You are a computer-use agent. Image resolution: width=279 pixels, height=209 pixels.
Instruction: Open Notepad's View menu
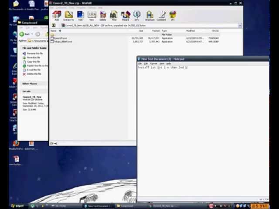point(162,64)
